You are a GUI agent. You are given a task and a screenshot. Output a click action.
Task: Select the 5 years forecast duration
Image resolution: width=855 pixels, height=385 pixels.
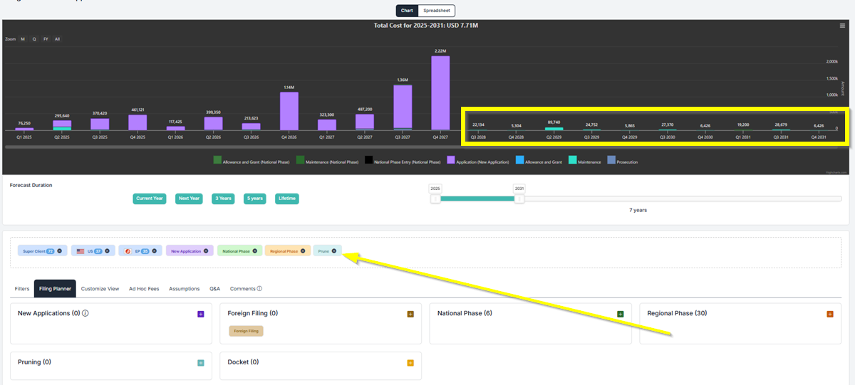click(x=255, y=199)
